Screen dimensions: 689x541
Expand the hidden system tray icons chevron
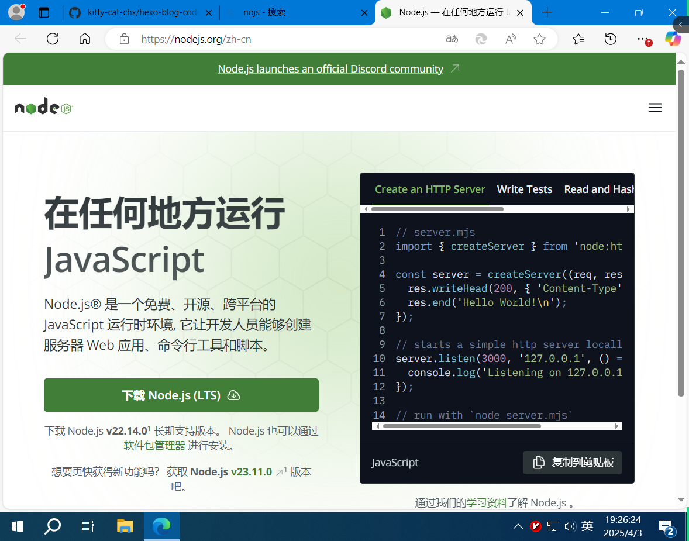[x=518, y=526]
